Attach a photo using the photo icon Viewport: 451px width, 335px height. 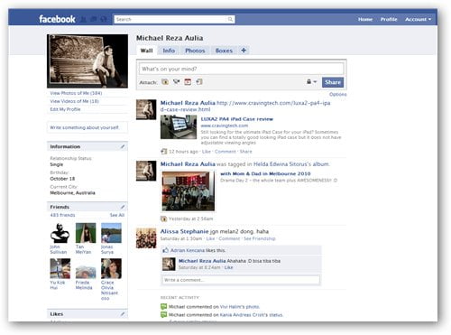coord(165,82)
